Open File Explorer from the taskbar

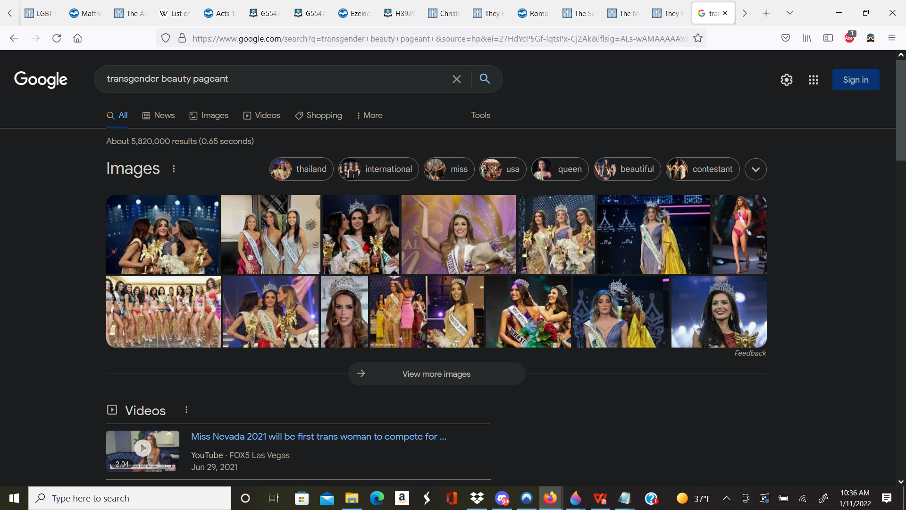coord(352,498)
